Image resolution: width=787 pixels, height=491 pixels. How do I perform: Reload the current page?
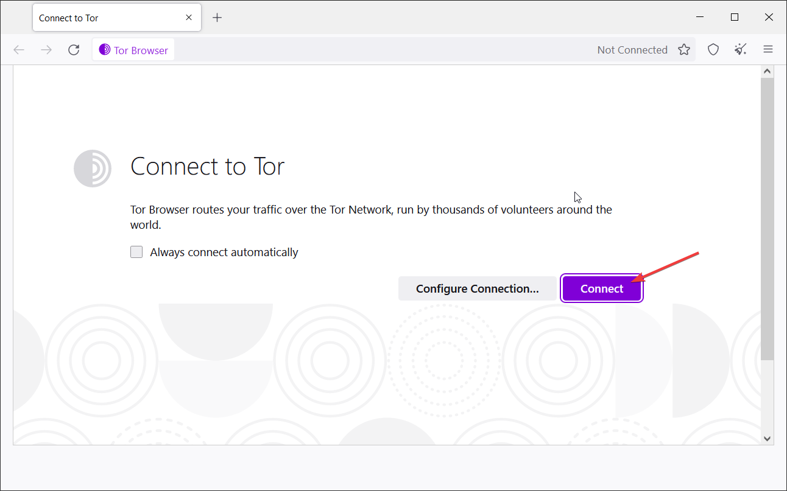tap(74, 50)
